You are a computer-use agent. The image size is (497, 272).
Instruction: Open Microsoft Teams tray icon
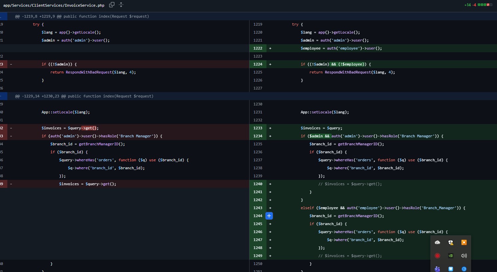click(437, 269)
